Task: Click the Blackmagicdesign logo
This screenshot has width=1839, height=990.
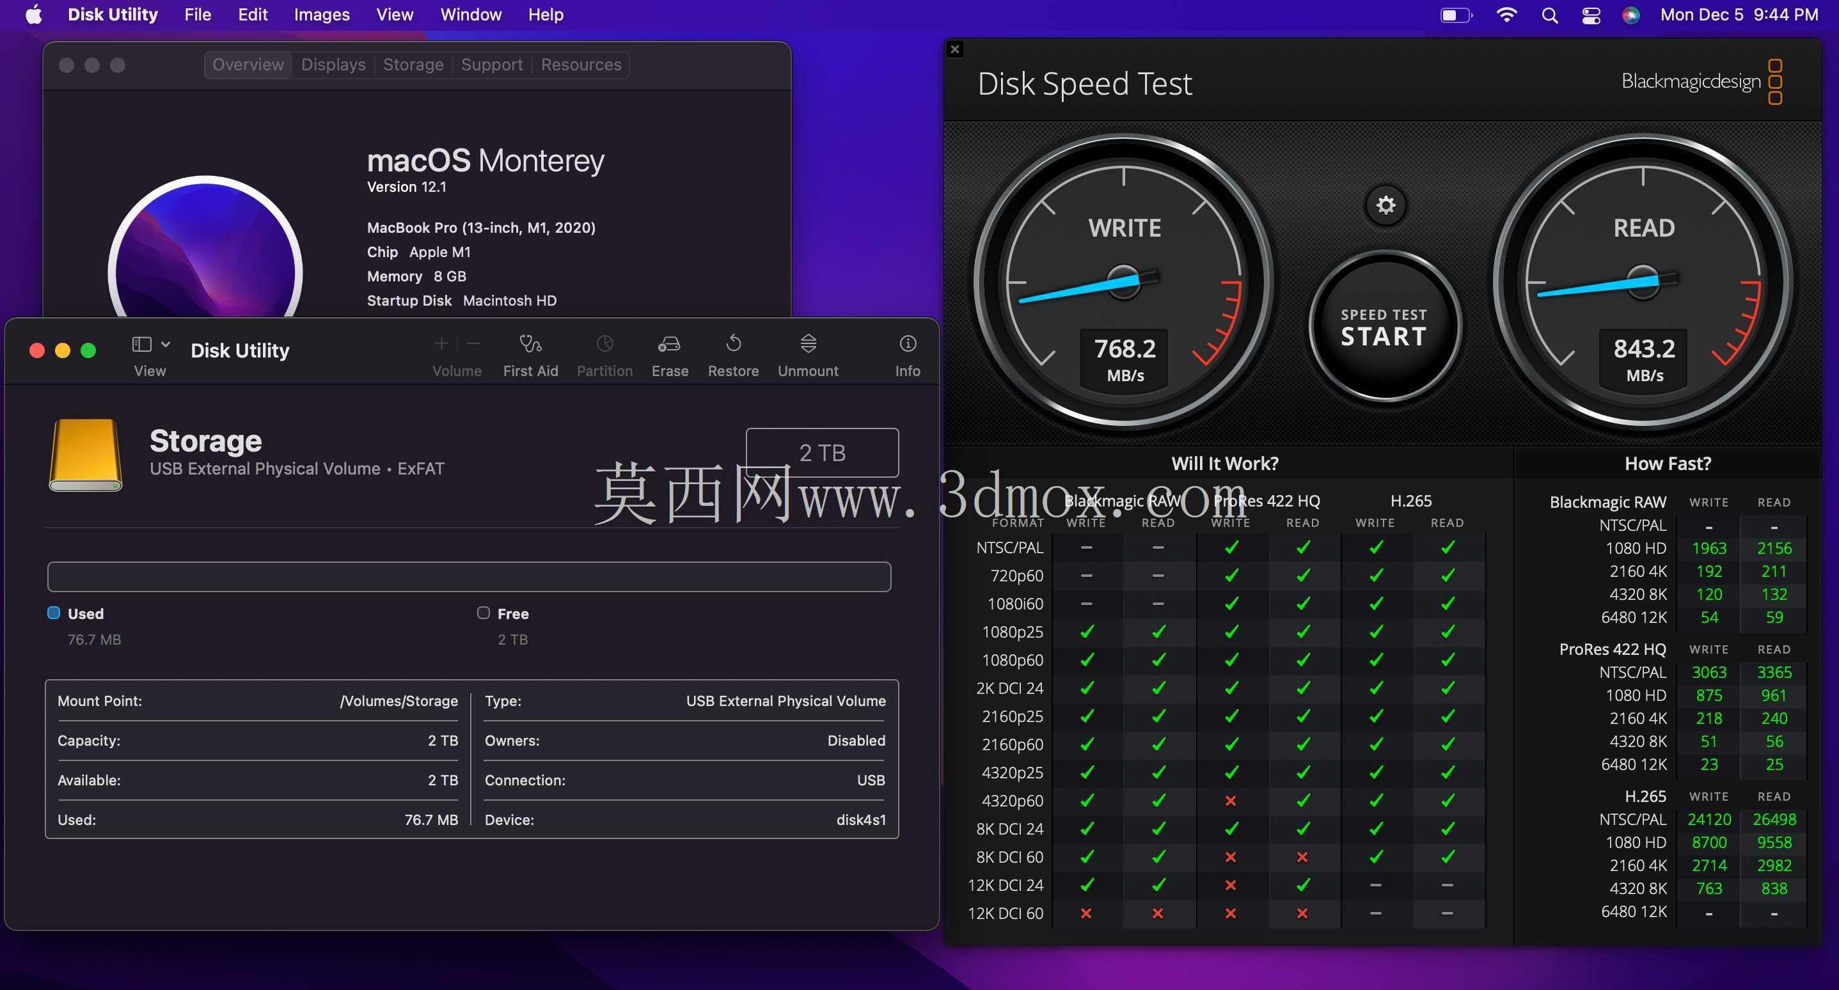Action: 1702,81
